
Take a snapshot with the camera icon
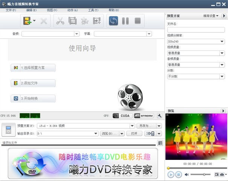coord(222,175)
